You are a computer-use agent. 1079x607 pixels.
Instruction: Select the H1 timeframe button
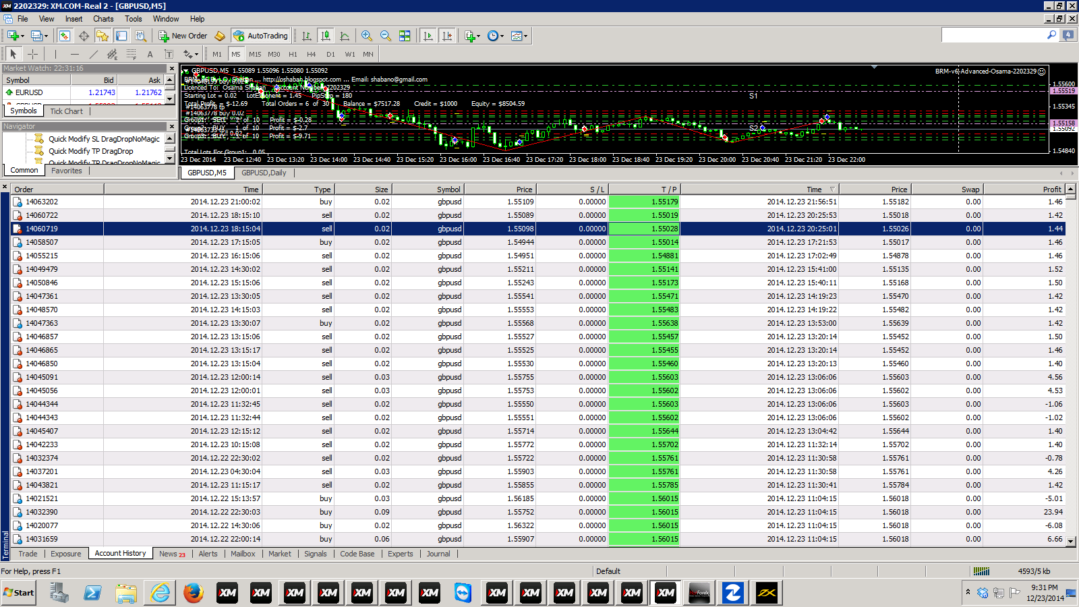(x=293, y=54)
